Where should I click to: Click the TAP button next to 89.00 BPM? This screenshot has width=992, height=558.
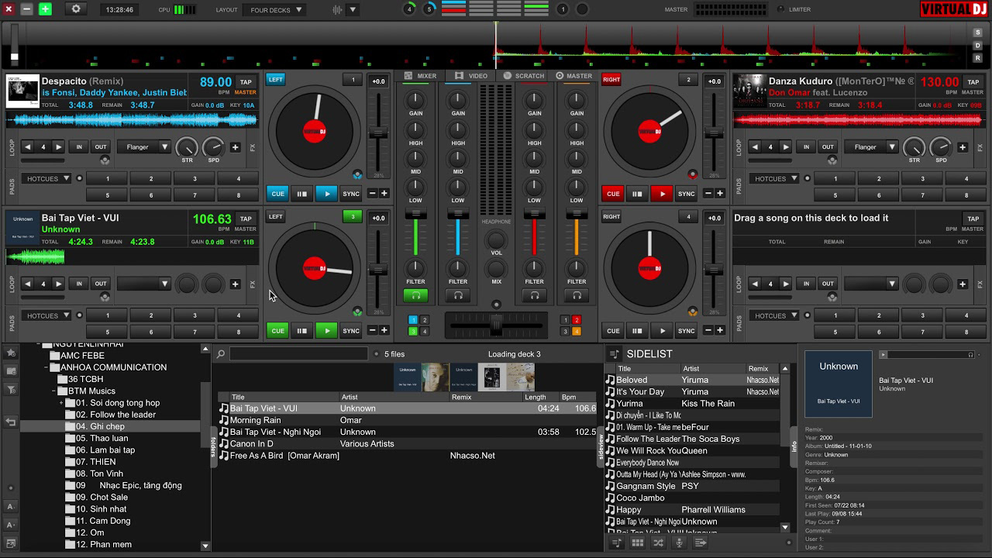(246, 81)
